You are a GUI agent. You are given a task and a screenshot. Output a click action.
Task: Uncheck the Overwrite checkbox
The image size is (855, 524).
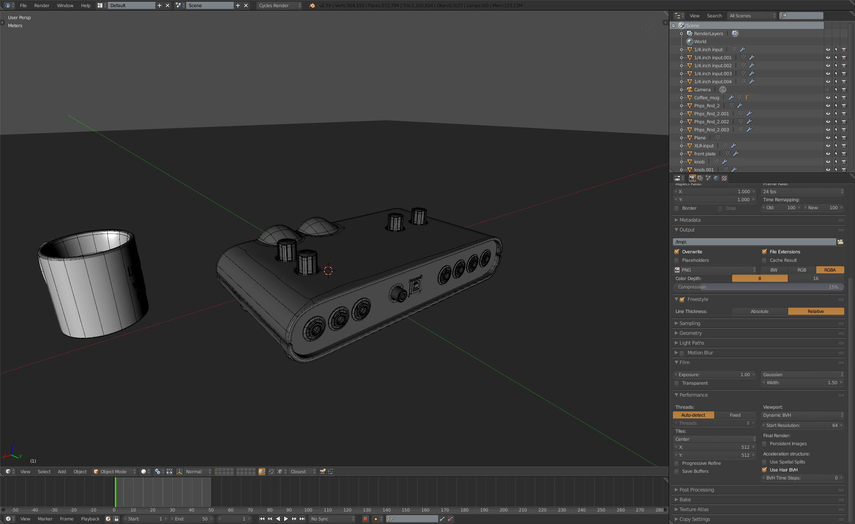pos(677,252)
